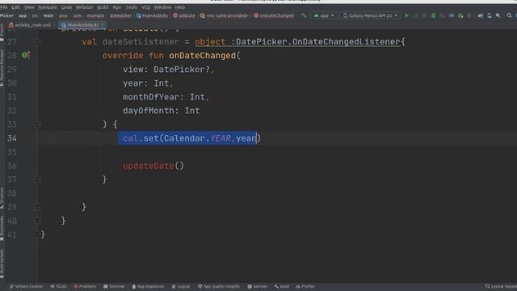The width and height of the screenshot is (517, 291).
Task: Open the Structure side panel
Action: [x=2, y=198]
